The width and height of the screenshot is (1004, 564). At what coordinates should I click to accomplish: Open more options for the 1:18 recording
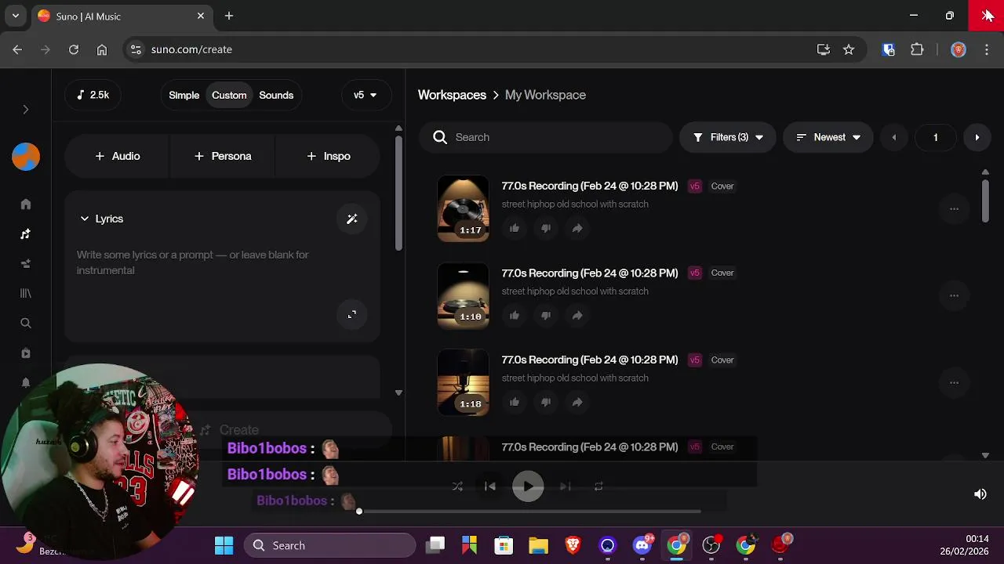click(954, 382)
